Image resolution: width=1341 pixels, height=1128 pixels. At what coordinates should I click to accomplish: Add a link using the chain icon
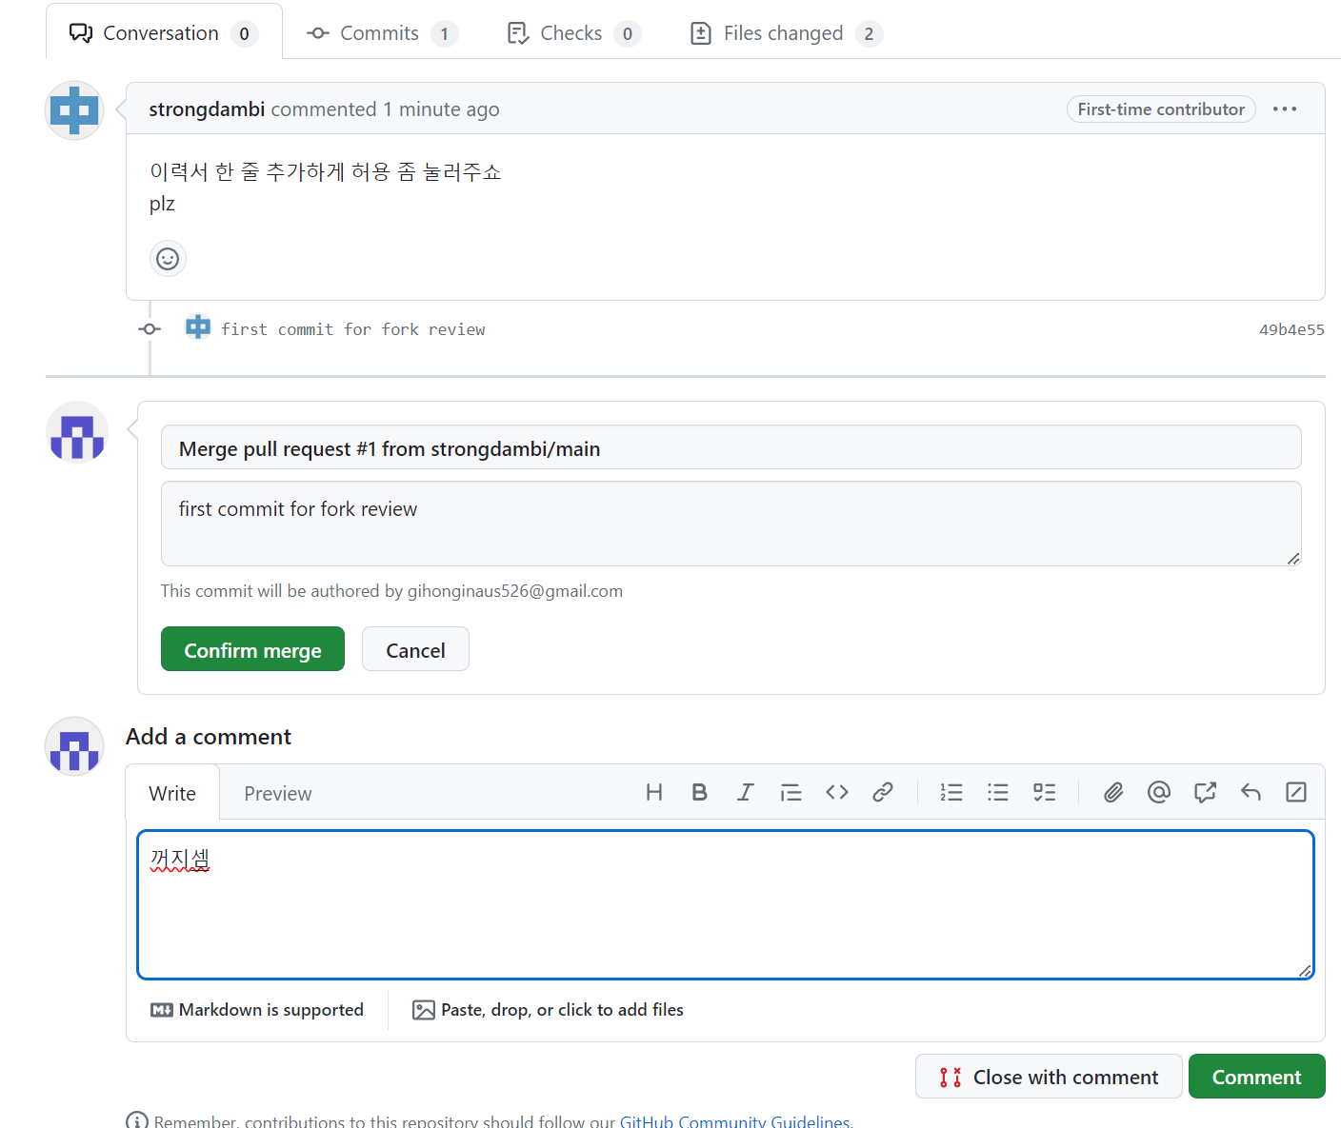point(883,792)
